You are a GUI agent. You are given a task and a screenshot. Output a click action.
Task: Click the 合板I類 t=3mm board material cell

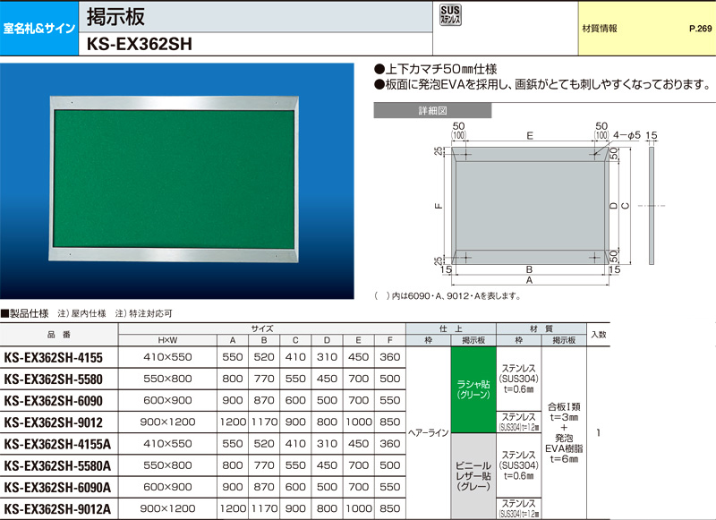(x=564, y=433)
